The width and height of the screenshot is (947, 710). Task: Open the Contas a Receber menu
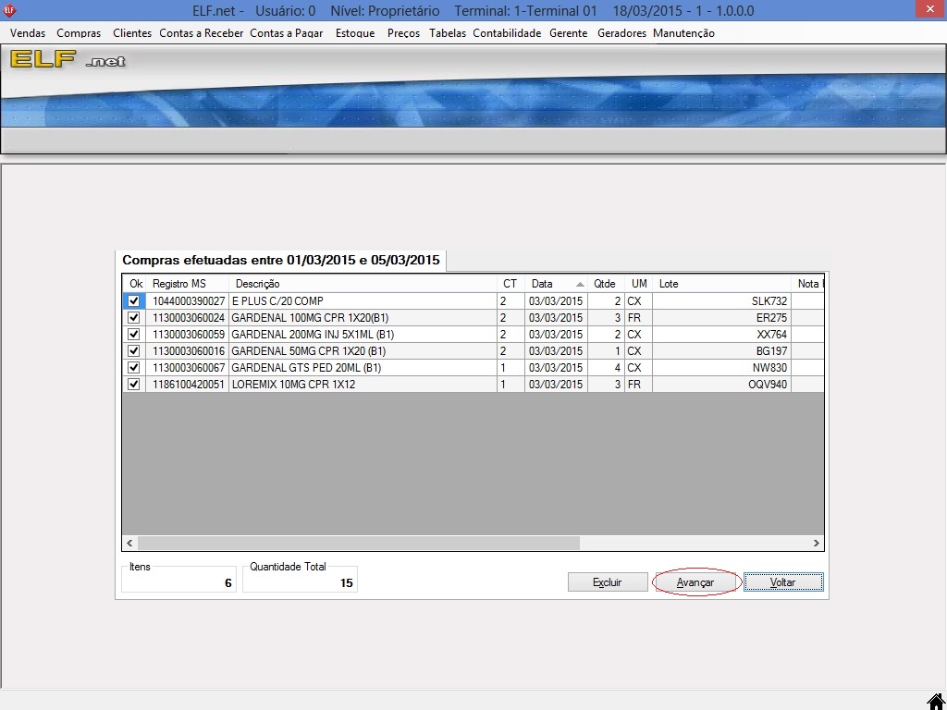201,33
